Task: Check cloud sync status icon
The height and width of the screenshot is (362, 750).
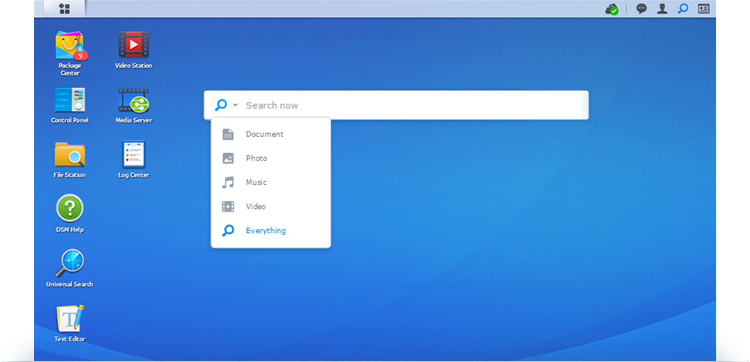Action: tap(611, 8)
